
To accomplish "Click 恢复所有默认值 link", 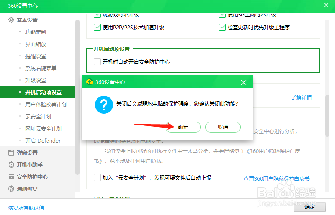I will [x=26, y=208].
